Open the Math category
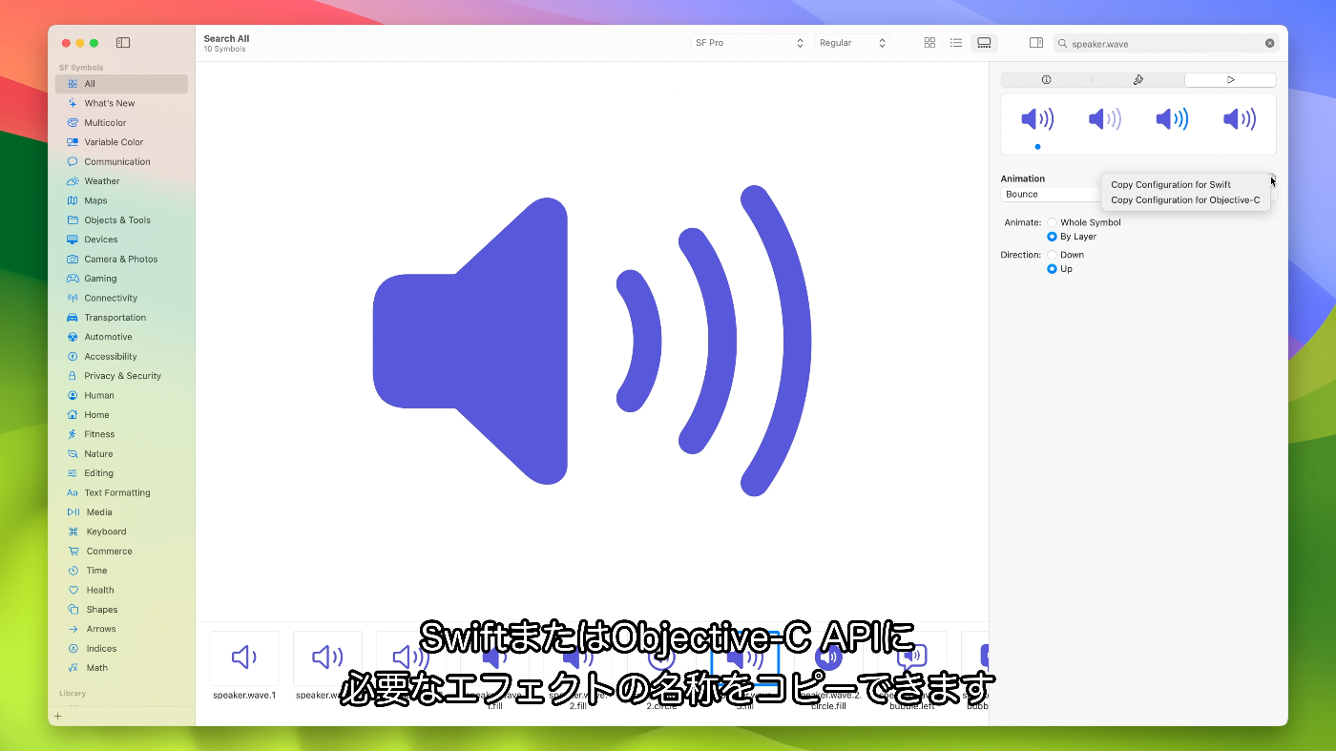 coord(121,668)
